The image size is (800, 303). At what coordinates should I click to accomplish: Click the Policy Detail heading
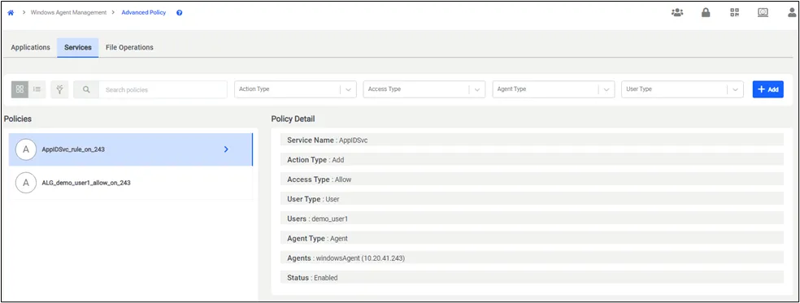click(293, 119)
